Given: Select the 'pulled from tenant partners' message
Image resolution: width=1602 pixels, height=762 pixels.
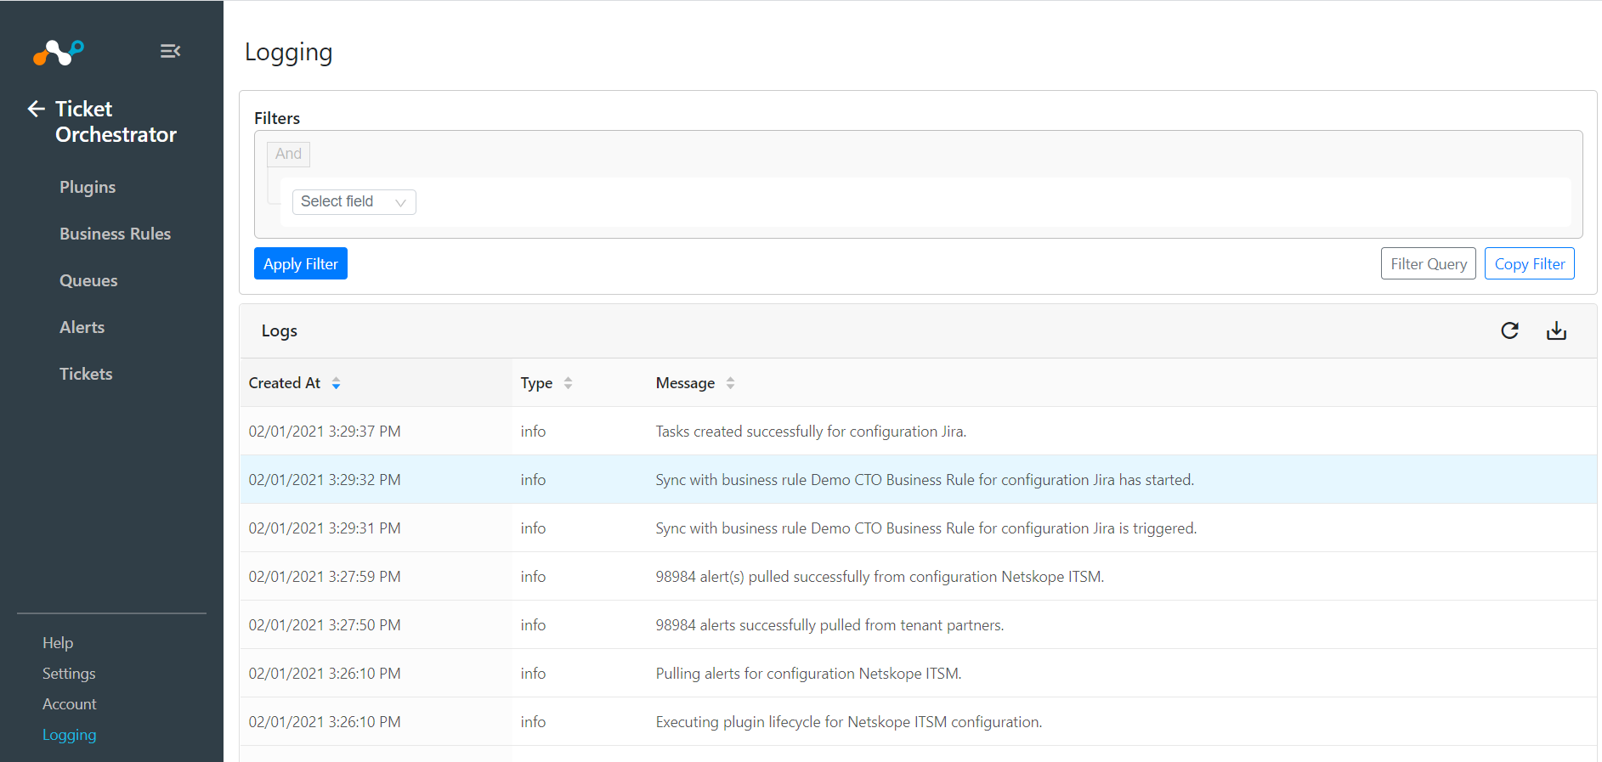Looking at the screenshot, I should [x=829, y=625].
